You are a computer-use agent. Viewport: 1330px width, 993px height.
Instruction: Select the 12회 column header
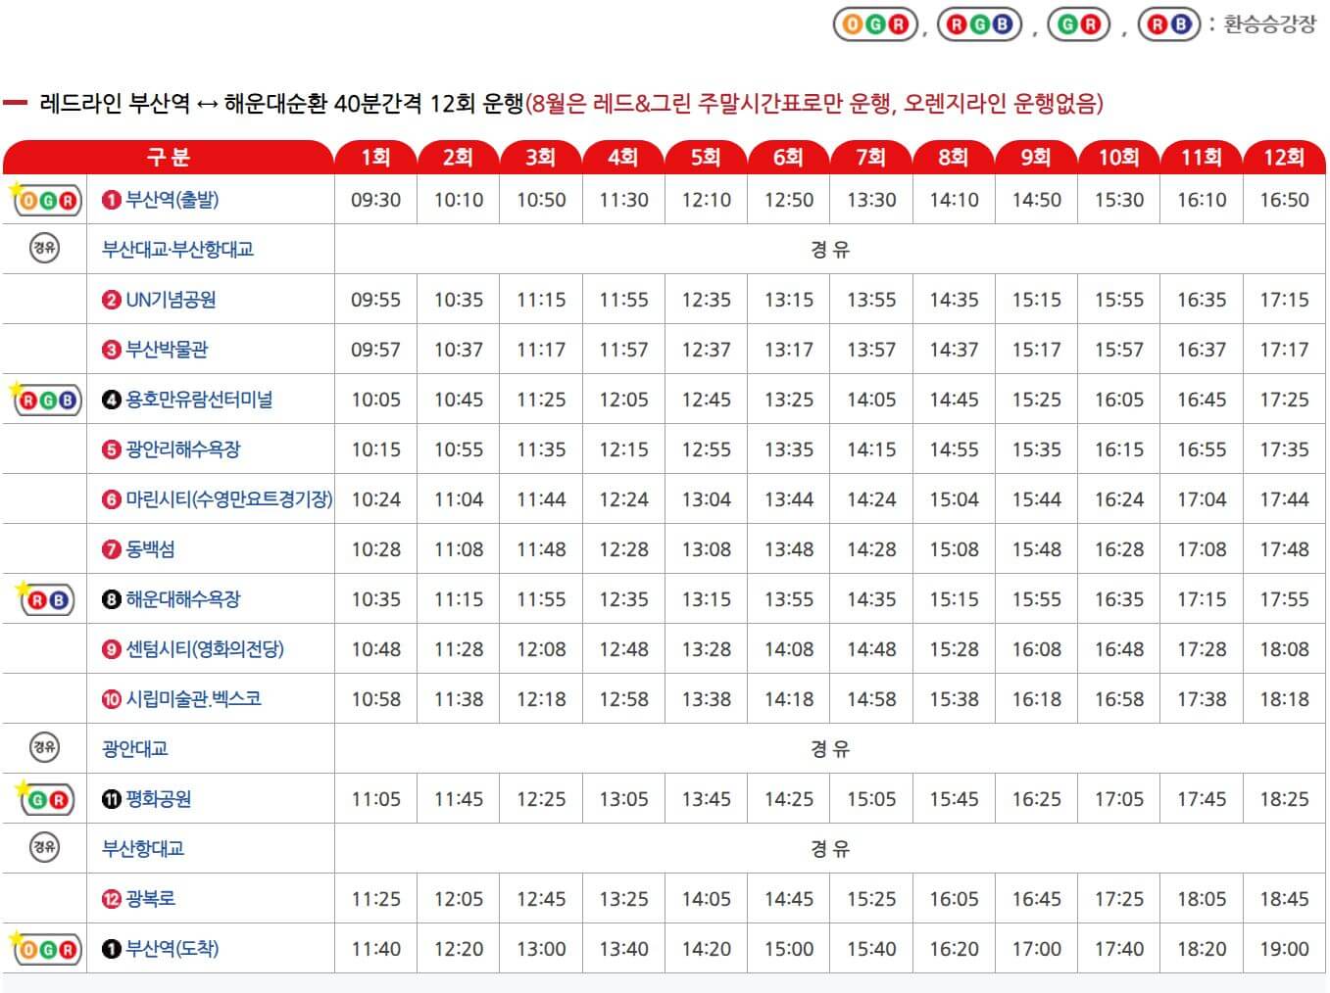click(1284, 157)
